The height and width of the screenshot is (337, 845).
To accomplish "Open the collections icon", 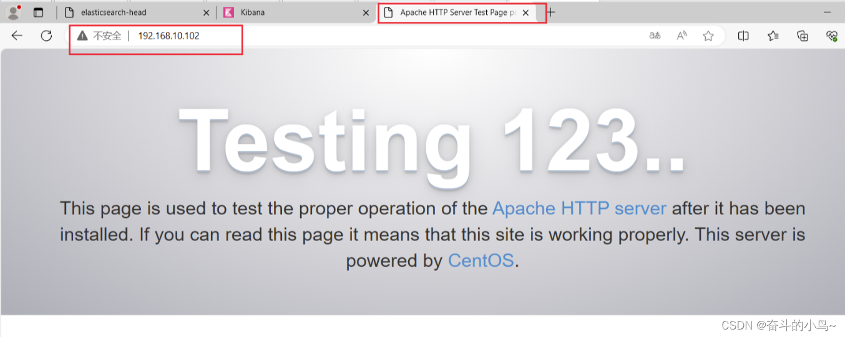I will tap(803, 36).
